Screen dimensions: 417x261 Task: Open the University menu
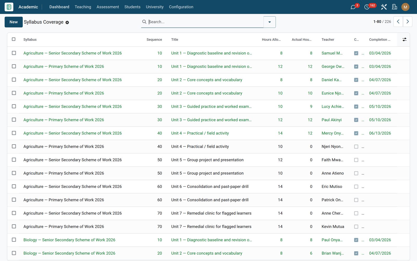point(155,7)
